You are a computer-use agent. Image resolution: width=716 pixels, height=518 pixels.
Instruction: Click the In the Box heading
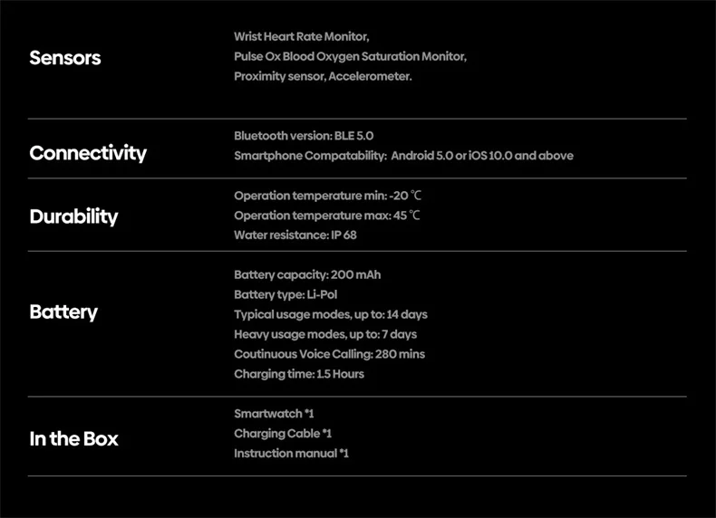coord(74,439)
